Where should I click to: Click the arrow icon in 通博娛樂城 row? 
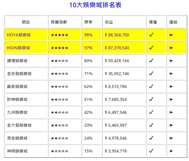[171, 61]
